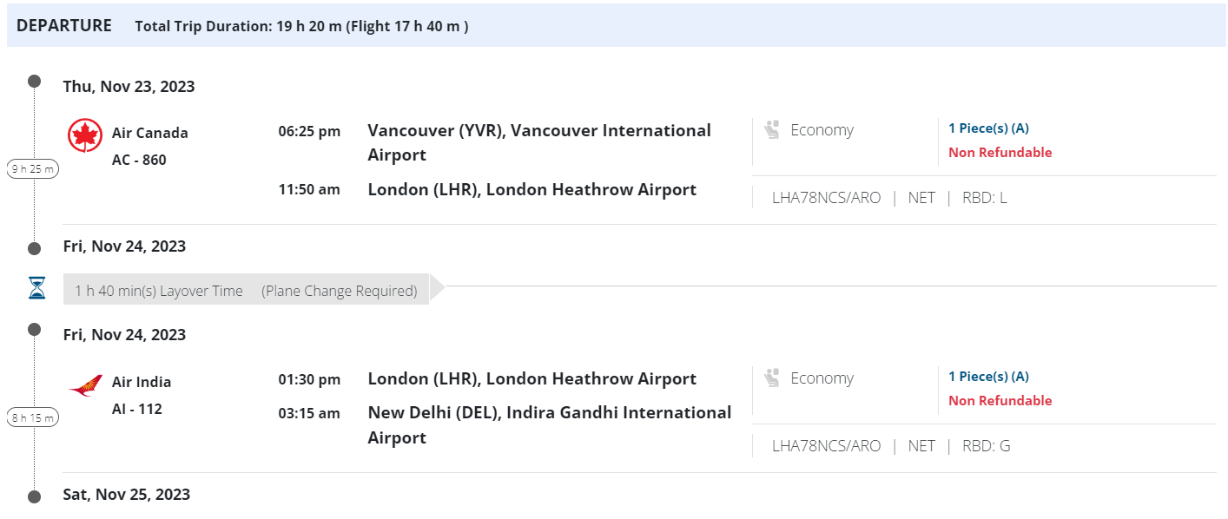Viewport: 1228px width, 519px height.
Task: Click the seat icon for flight AI-112
Action: click(771, 378)
